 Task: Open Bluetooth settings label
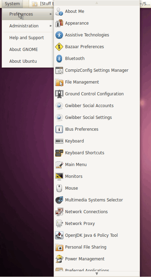tap(75, 59)
